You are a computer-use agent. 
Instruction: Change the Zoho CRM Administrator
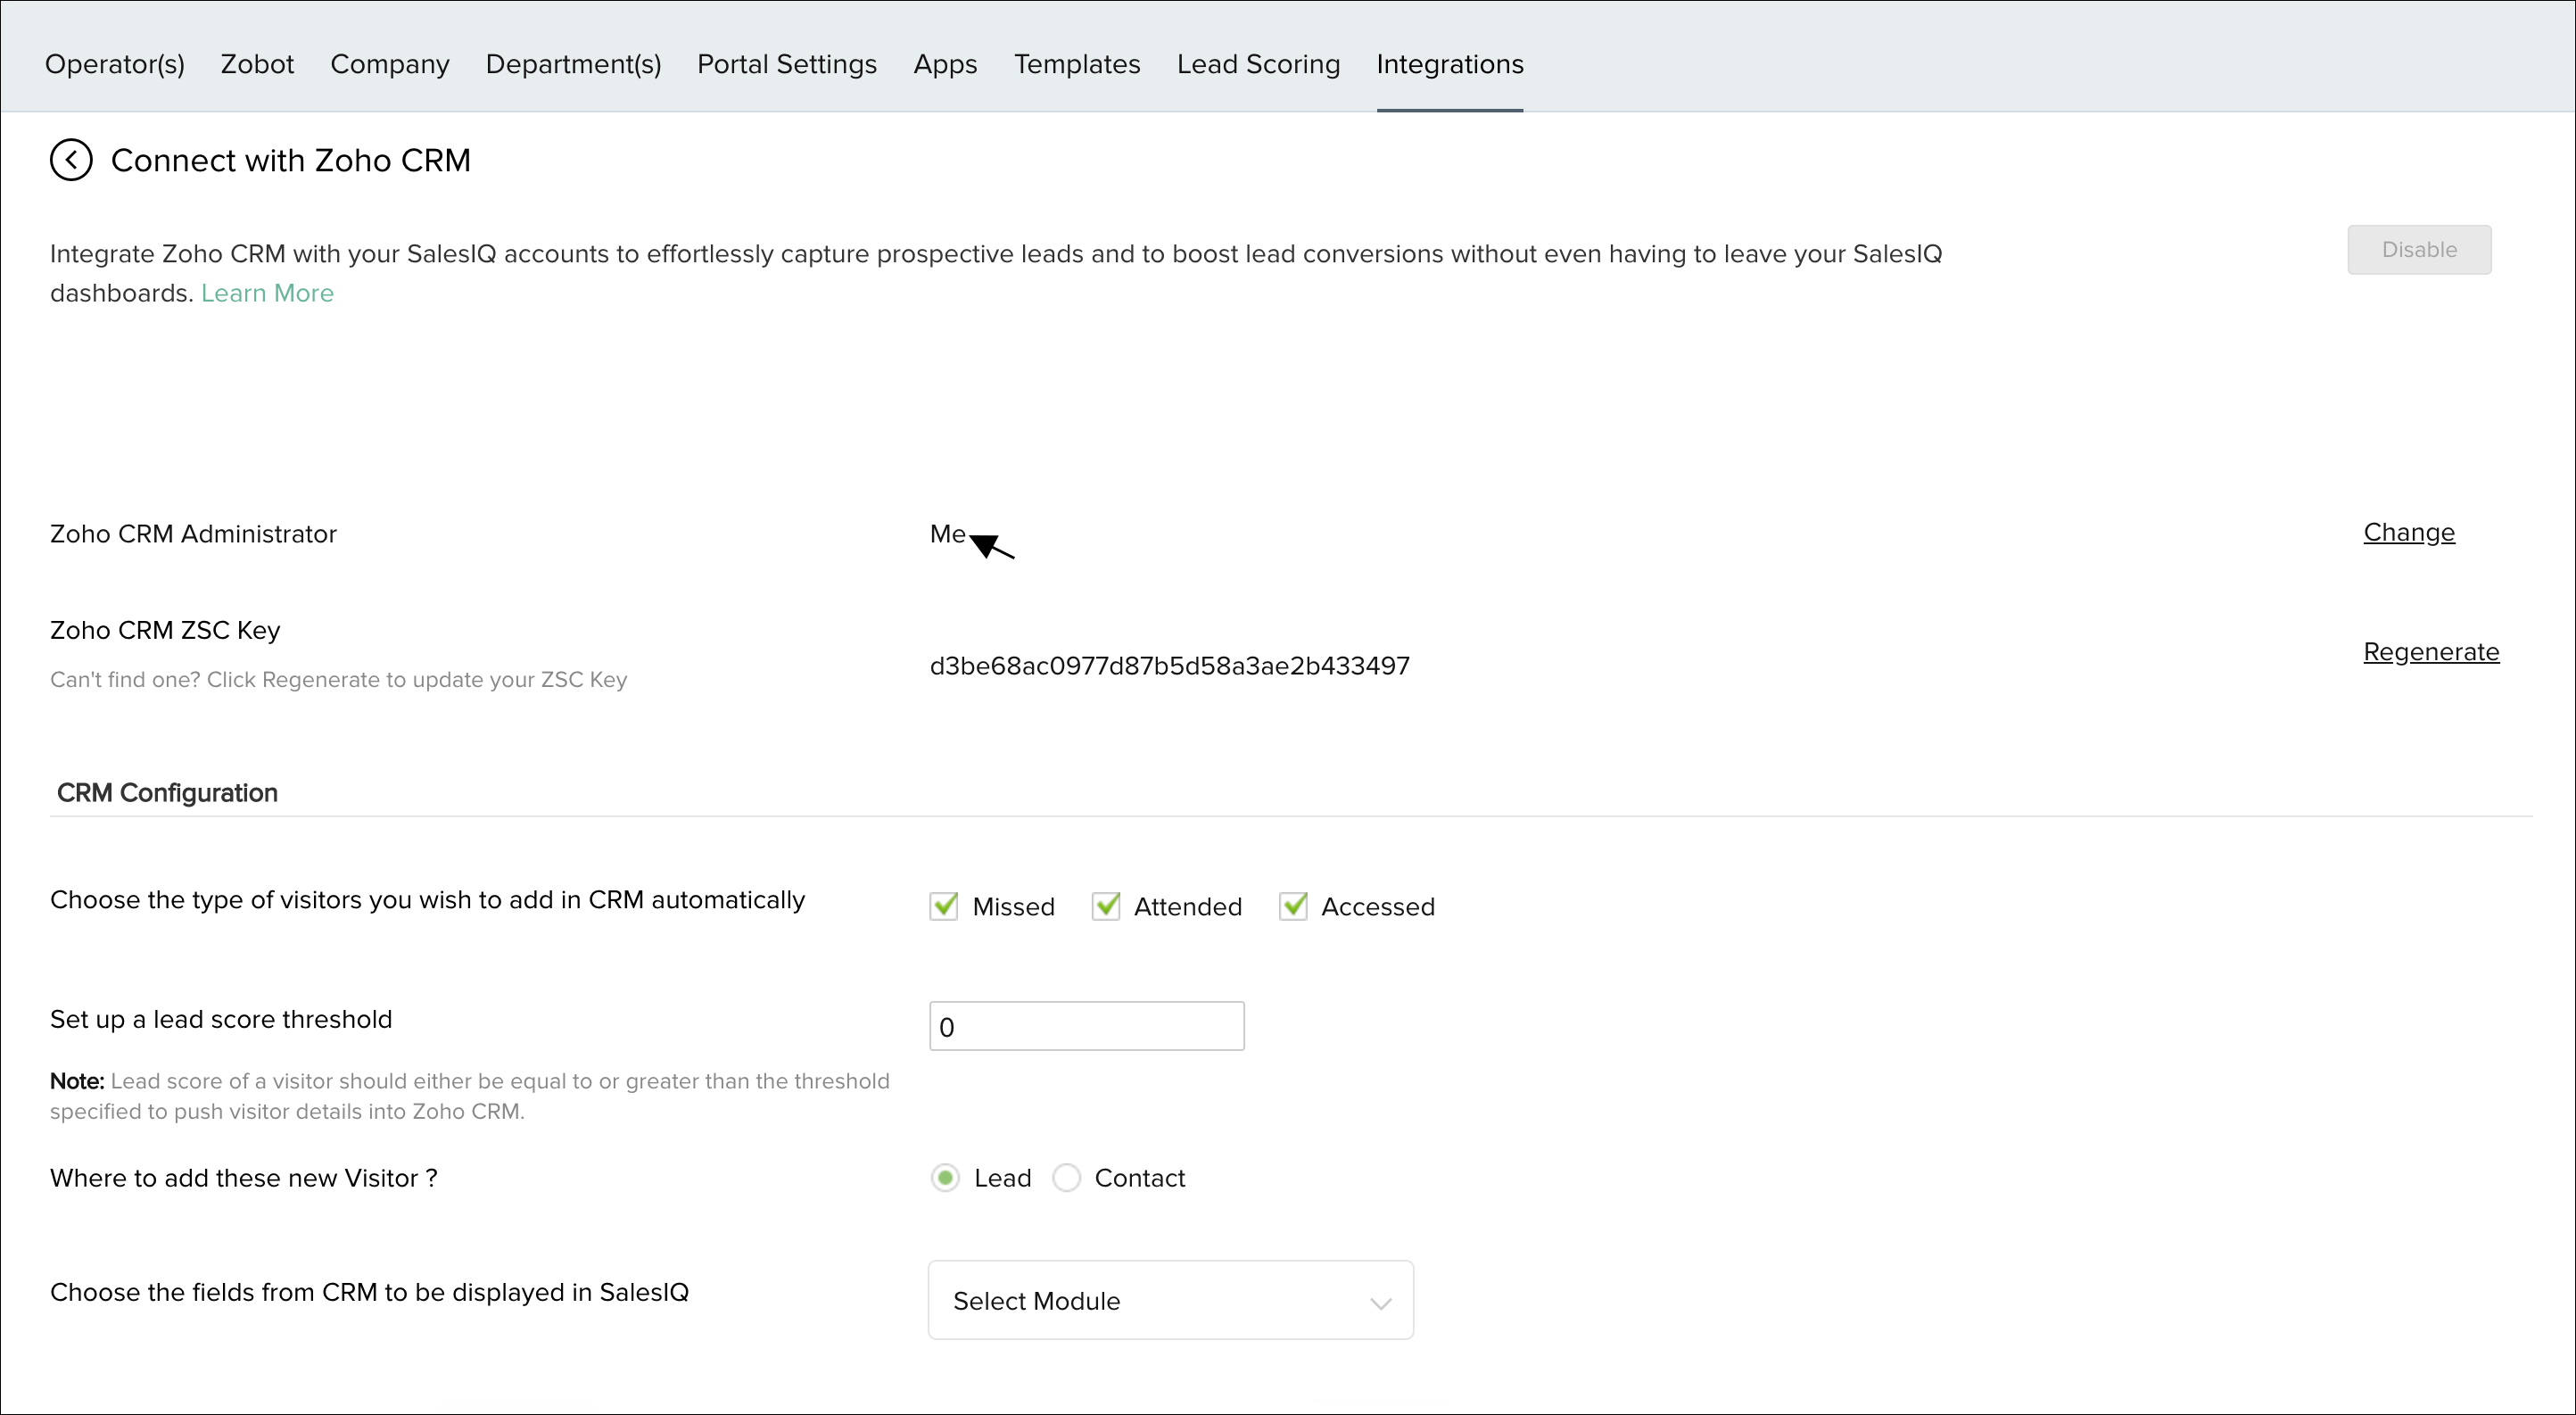[x=2409, y=533]
